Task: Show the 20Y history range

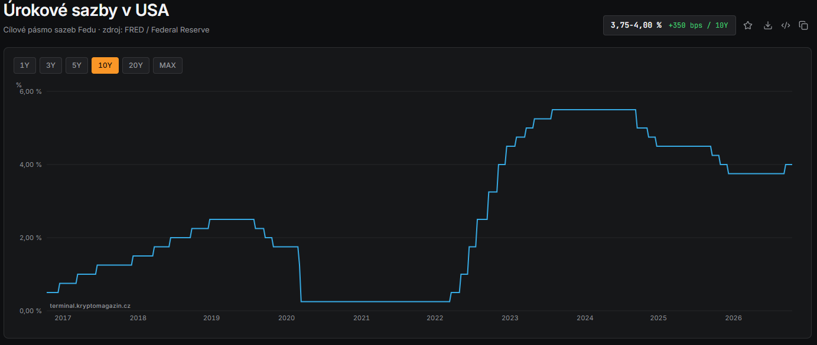Action: click(136, 65)
